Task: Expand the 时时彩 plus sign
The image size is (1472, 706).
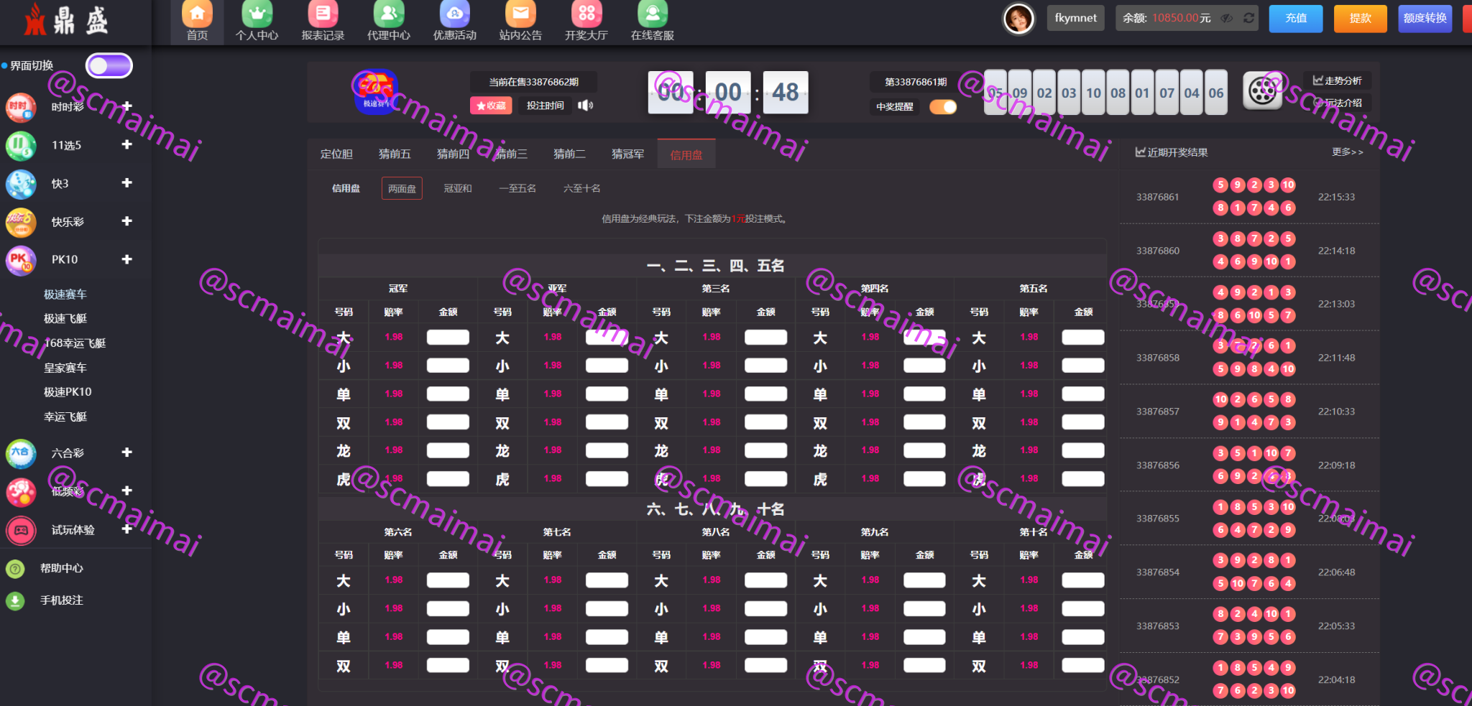Action: click(x=127, y=106)
